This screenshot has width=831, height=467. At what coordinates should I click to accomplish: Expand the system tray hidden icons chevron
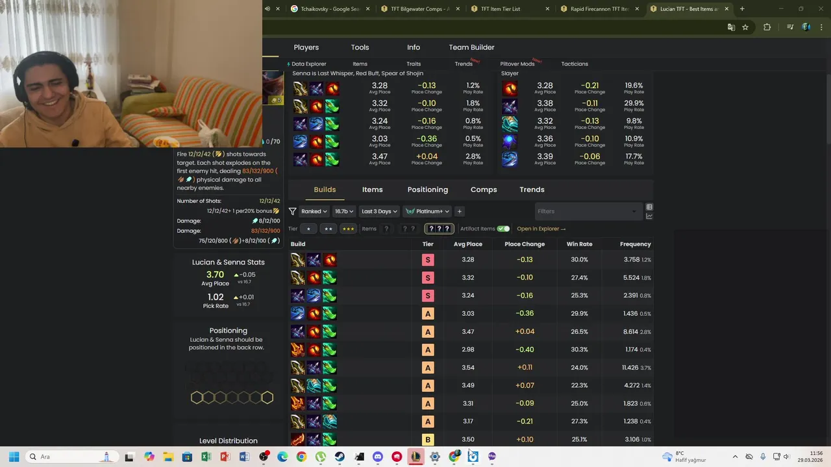(x=735, y=457)
